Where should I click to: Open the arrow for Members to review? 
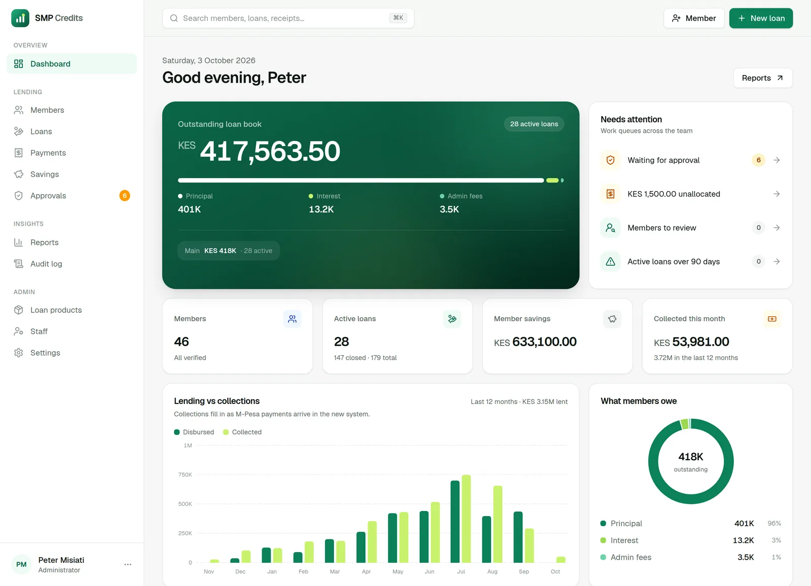coord(777,228)
